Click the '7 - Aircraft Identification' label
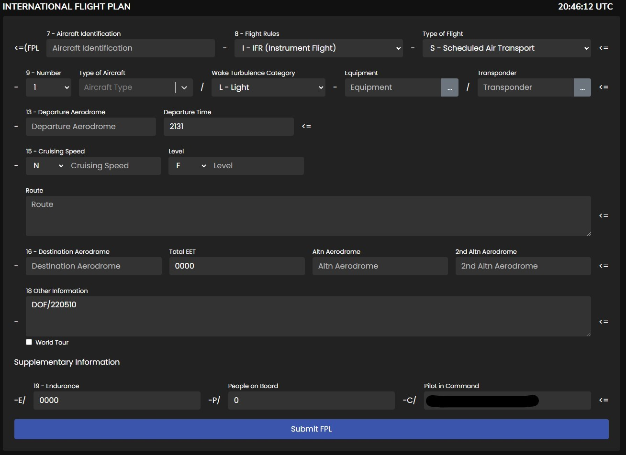 point(84,33)
